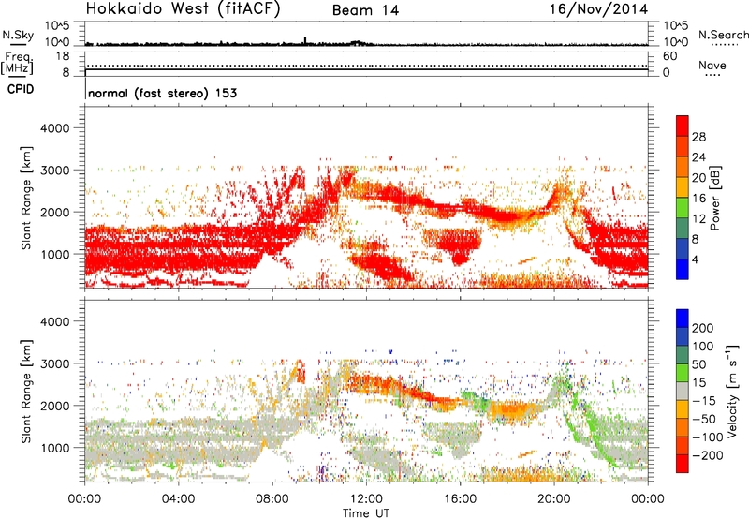Click the "Hokkaido West (fitACF)" plot title
Viewport: 749px width, 519px height.
tap(183, 9)
